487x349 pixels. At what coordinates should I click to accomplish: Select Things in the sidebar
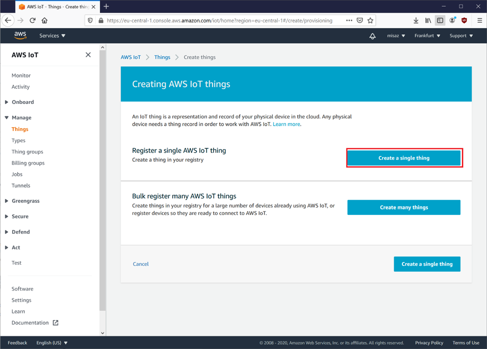click(20, 129)
